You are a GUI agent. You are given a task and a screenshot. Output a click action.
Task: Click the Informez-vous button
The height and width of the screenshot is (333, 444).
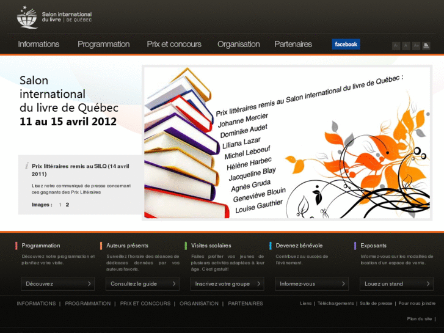tap(311, 284)
